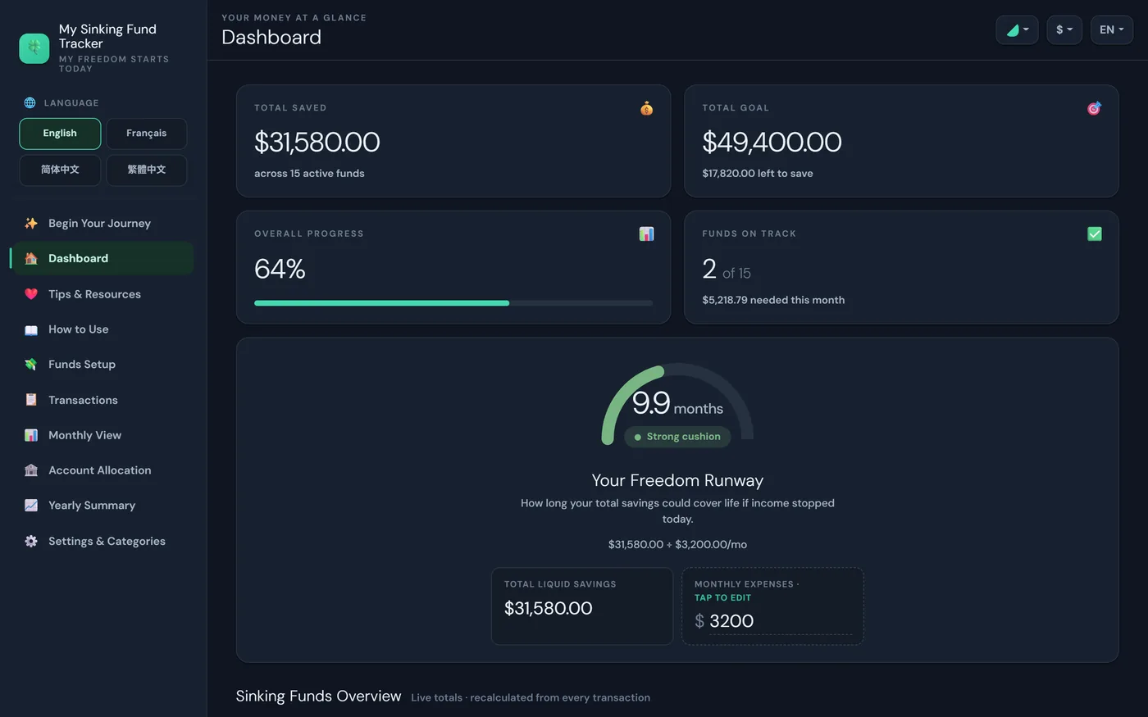The image size is (1148, 717).
Task: Open How to Use guide
Action: [102, 329]
